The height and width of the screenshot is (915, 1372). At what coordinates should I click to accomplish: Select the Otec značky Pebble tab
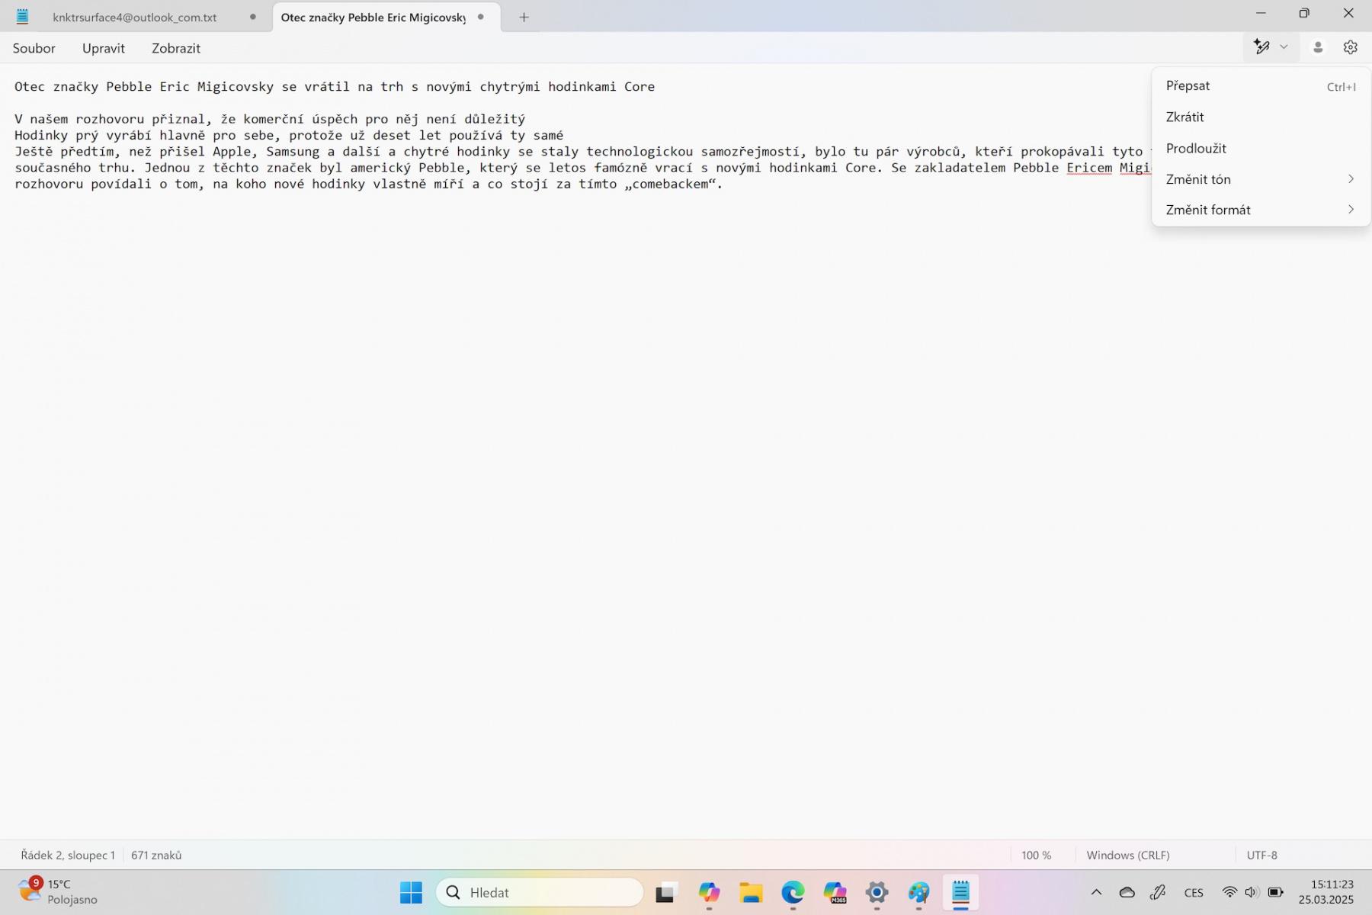click(x=373, y=17)
